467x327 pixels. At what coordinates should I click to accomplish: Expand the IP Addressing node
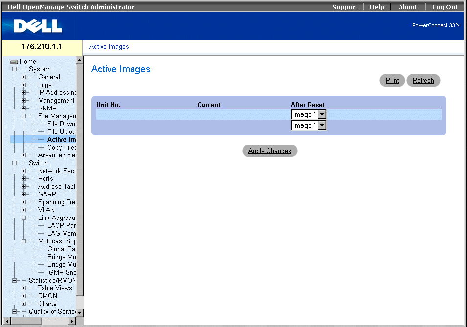23,92
